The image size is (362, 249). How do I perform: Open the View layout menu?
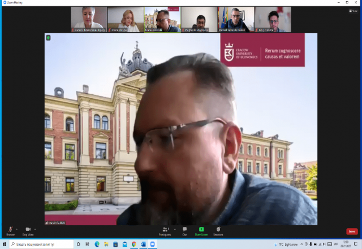click(x=354, y=11)
